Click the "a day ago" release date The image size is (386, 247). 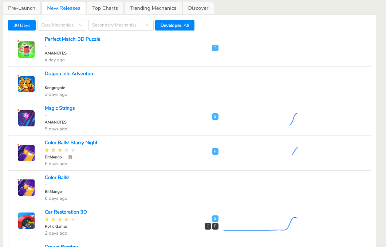[55, 60]
